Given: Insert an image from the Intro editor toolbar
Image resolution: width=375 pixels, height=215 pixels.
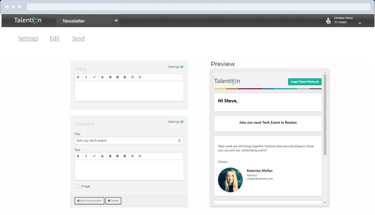Looking at the screenshot, I should click(x=103, y=77).
